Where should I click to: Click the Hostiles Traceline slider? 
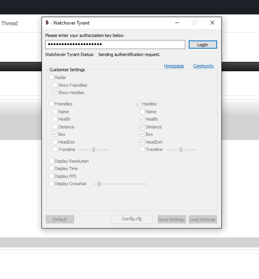click(x=181, y=149)
